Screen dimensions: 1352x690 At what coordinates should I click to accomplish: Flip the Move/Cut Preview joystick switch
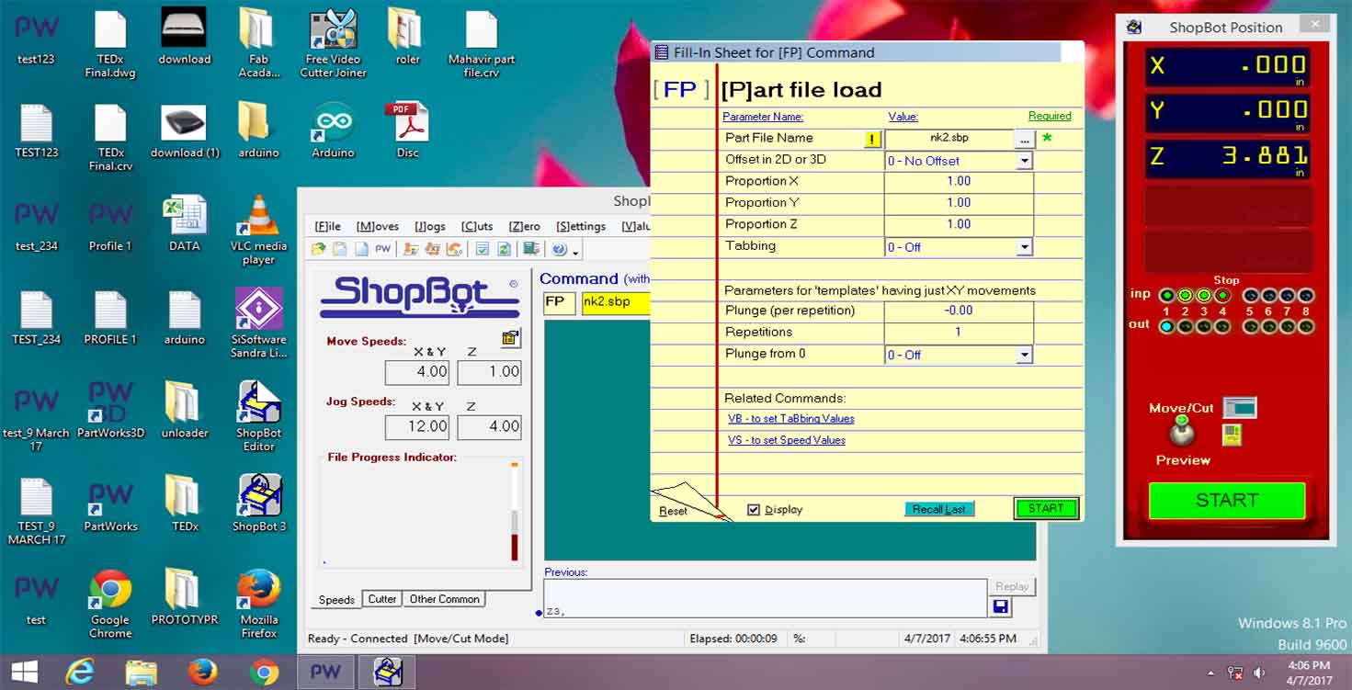[1182, 433]
